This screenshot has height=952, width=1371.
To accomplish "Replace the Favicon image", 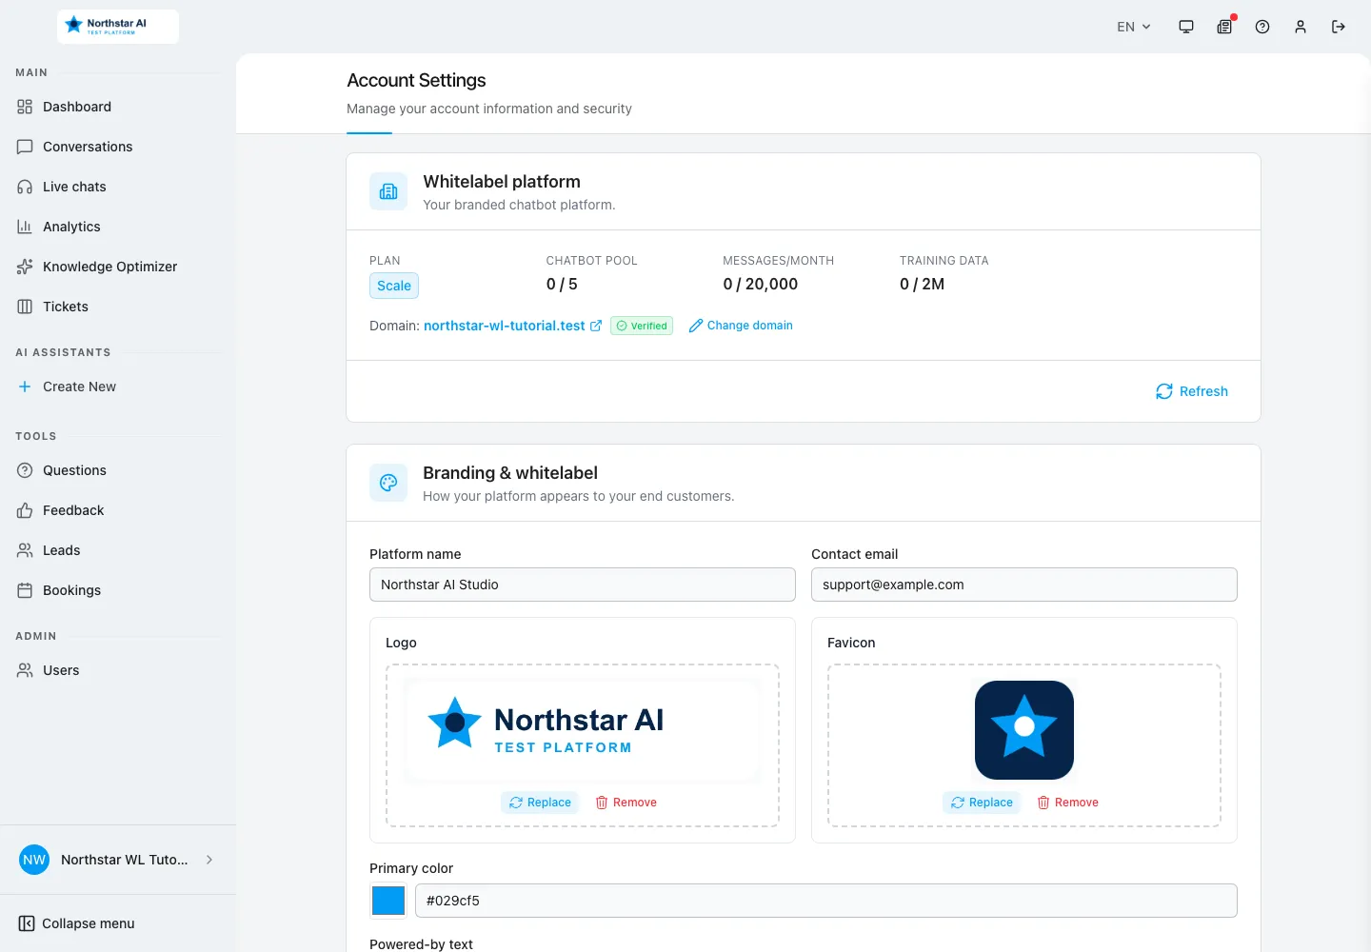I will pos(982,803).
